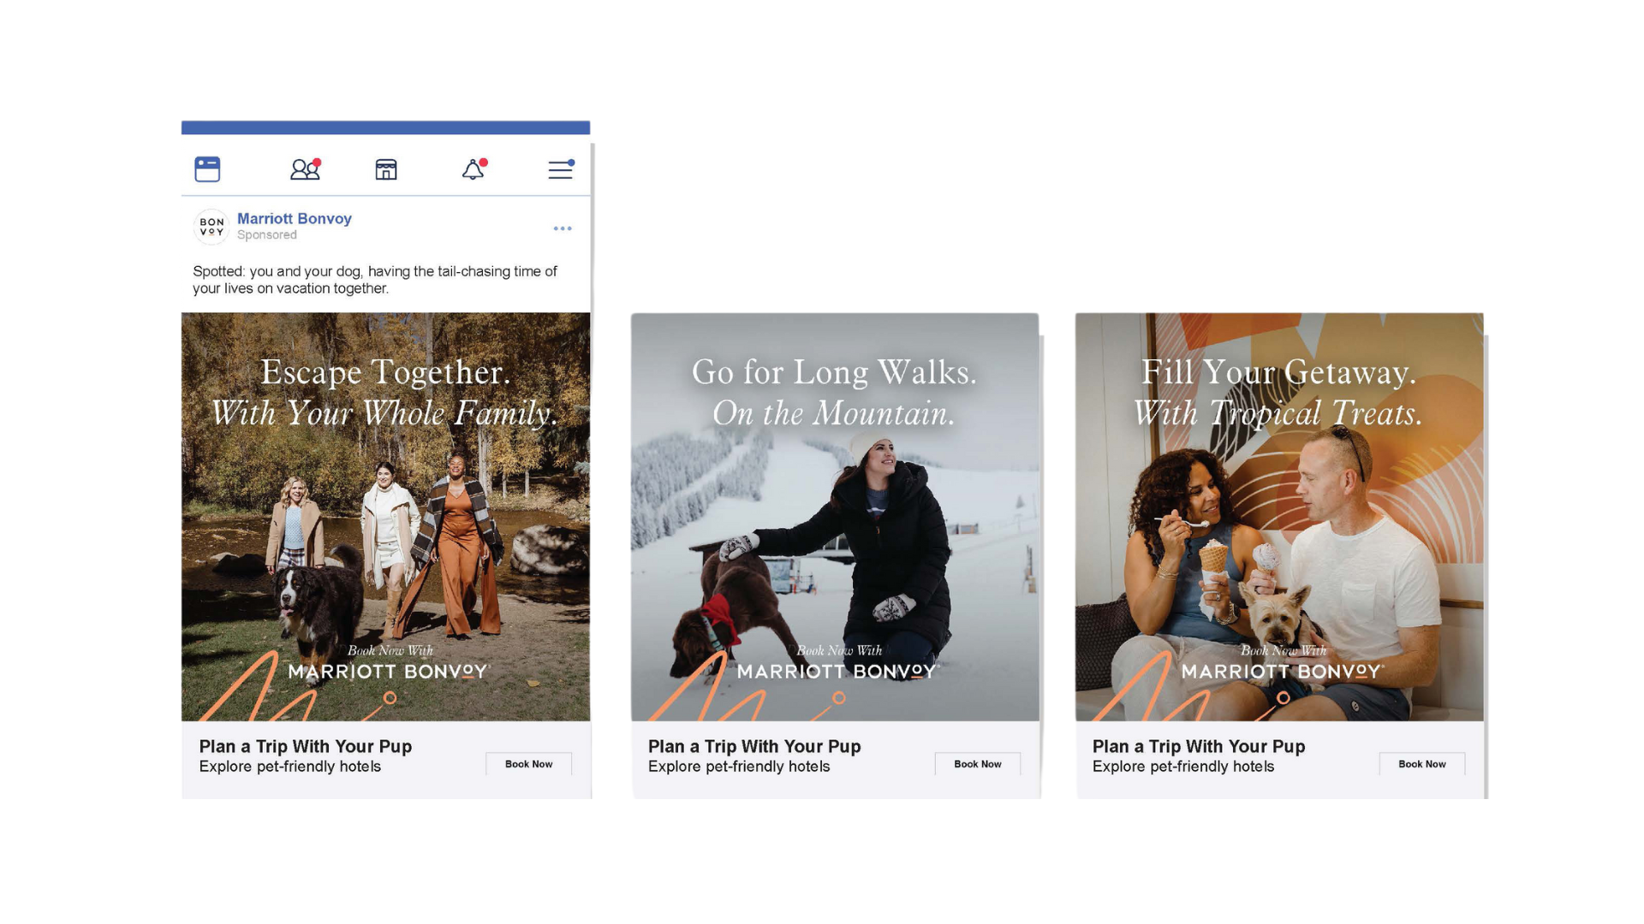
Task: Open the news feed home icon
Action: point(207,169)
